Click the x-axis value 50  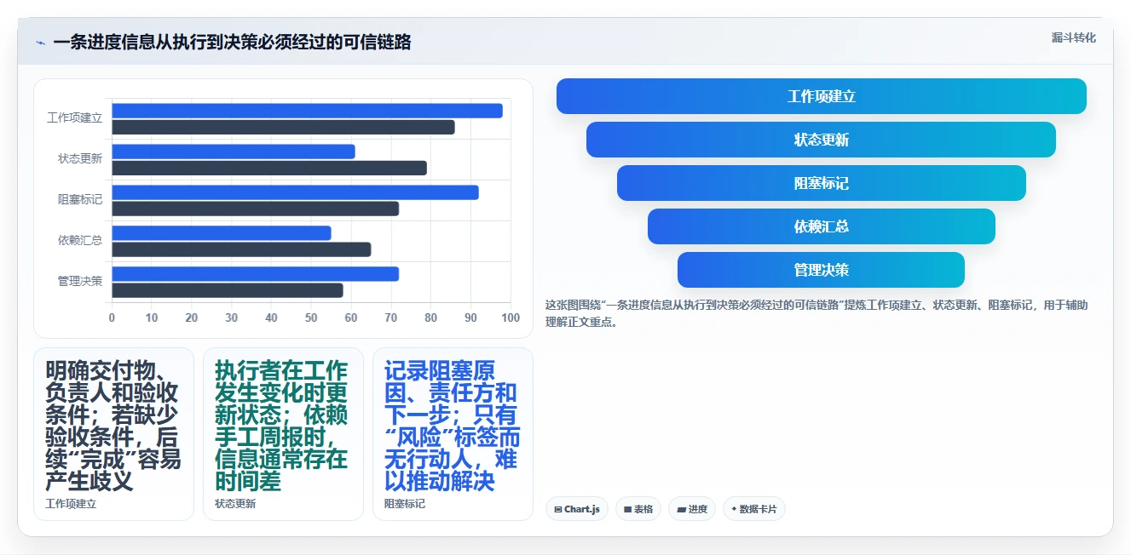311,318
